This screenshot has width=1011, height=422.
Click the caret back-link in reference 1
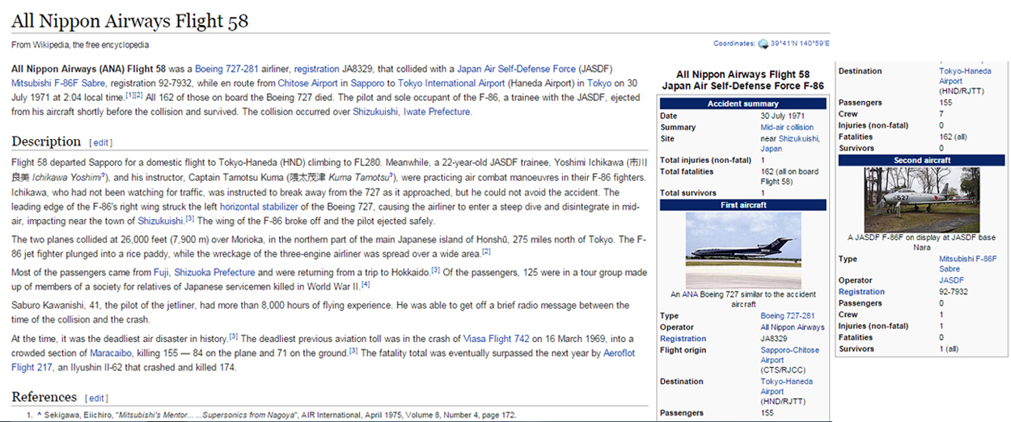point(38,416)
